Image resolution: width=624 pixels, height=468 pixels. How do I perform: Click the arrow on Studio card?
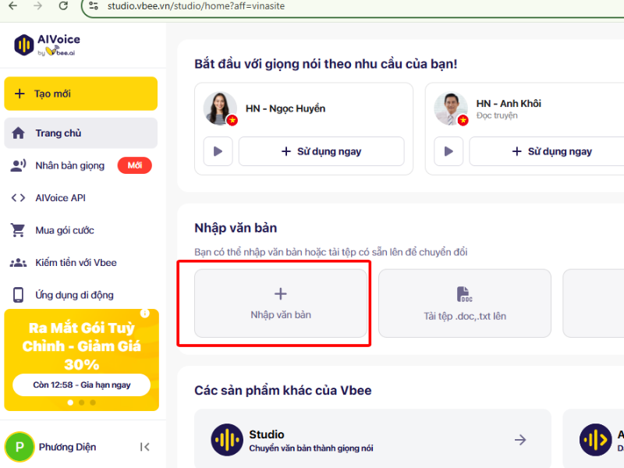tap(520, 440)
